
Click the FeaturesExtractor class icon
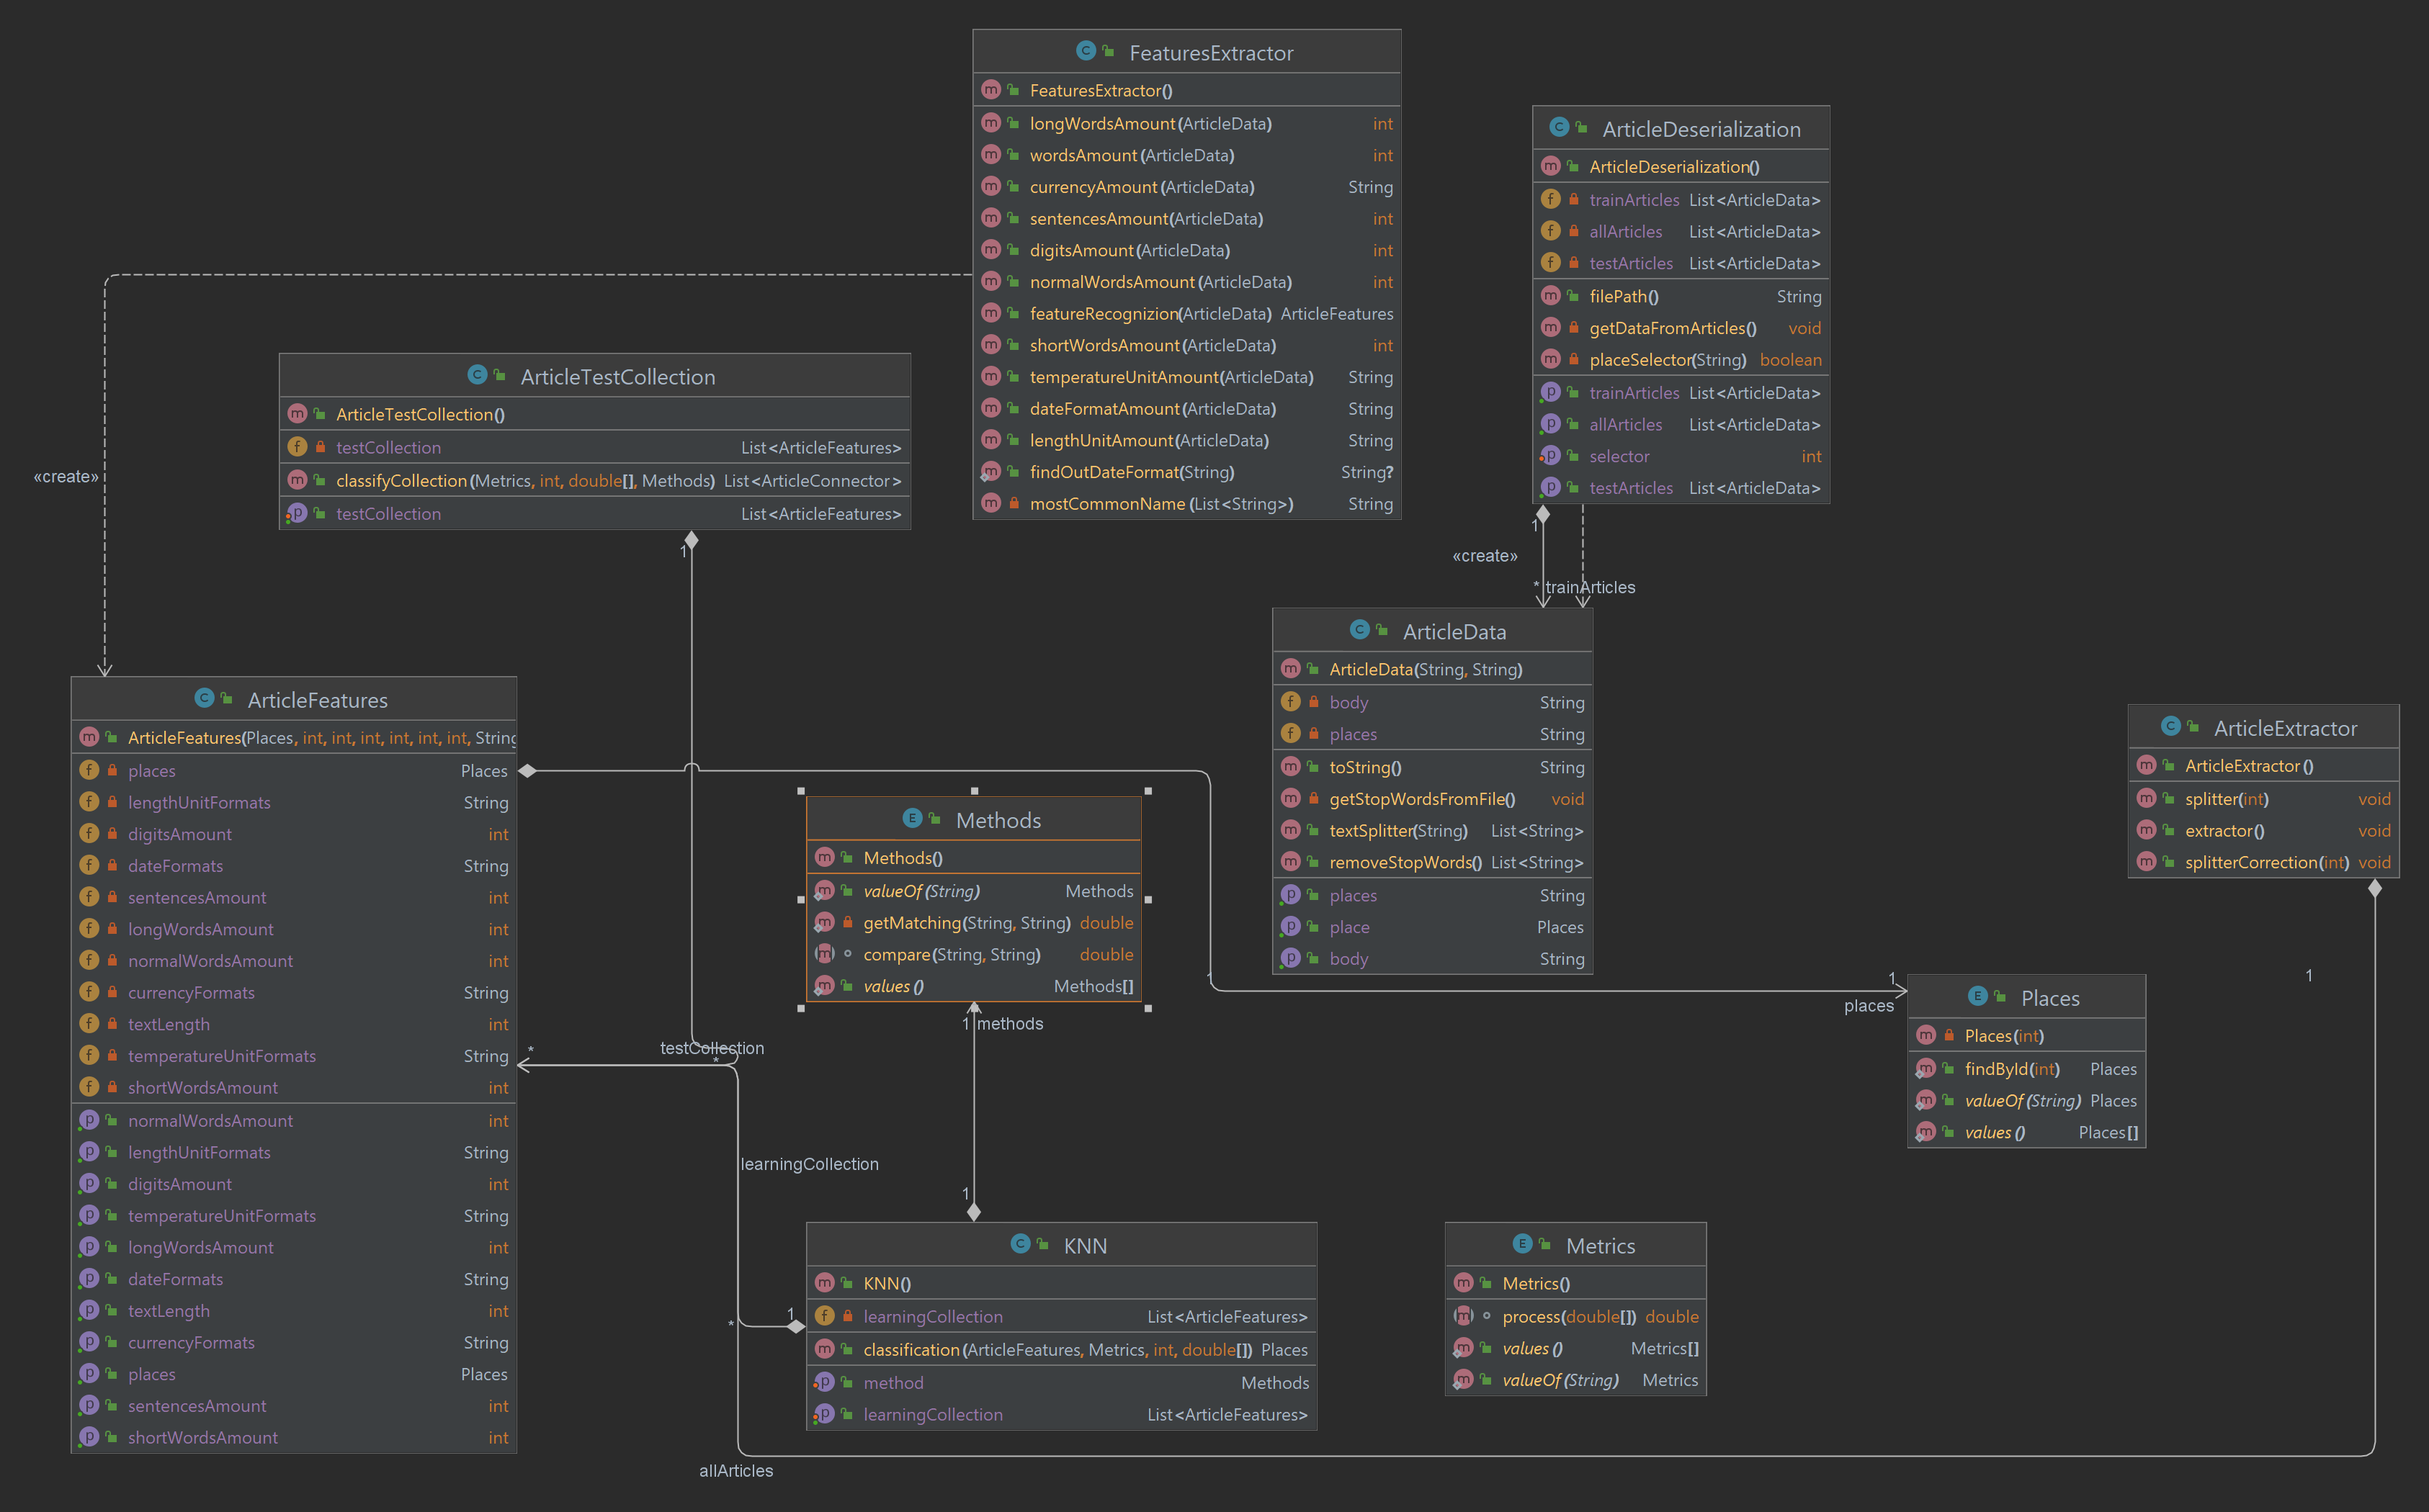point(1086,51)
